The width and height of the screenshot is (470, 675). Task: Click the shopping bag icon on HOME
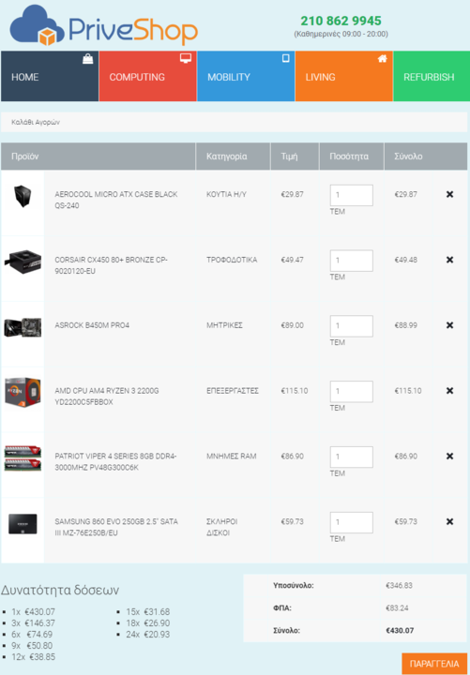click(88, 59)
